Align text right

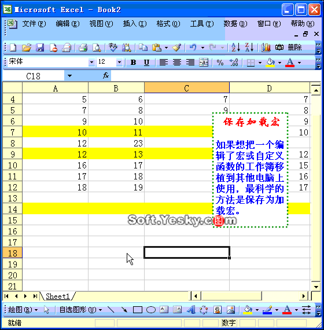tap(190, 63)
